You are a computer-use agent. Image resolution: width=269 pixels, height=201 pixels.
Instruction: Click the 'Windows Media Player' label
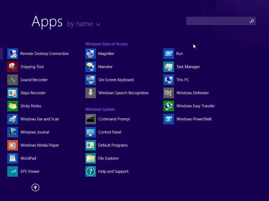(x=40, y=145)
